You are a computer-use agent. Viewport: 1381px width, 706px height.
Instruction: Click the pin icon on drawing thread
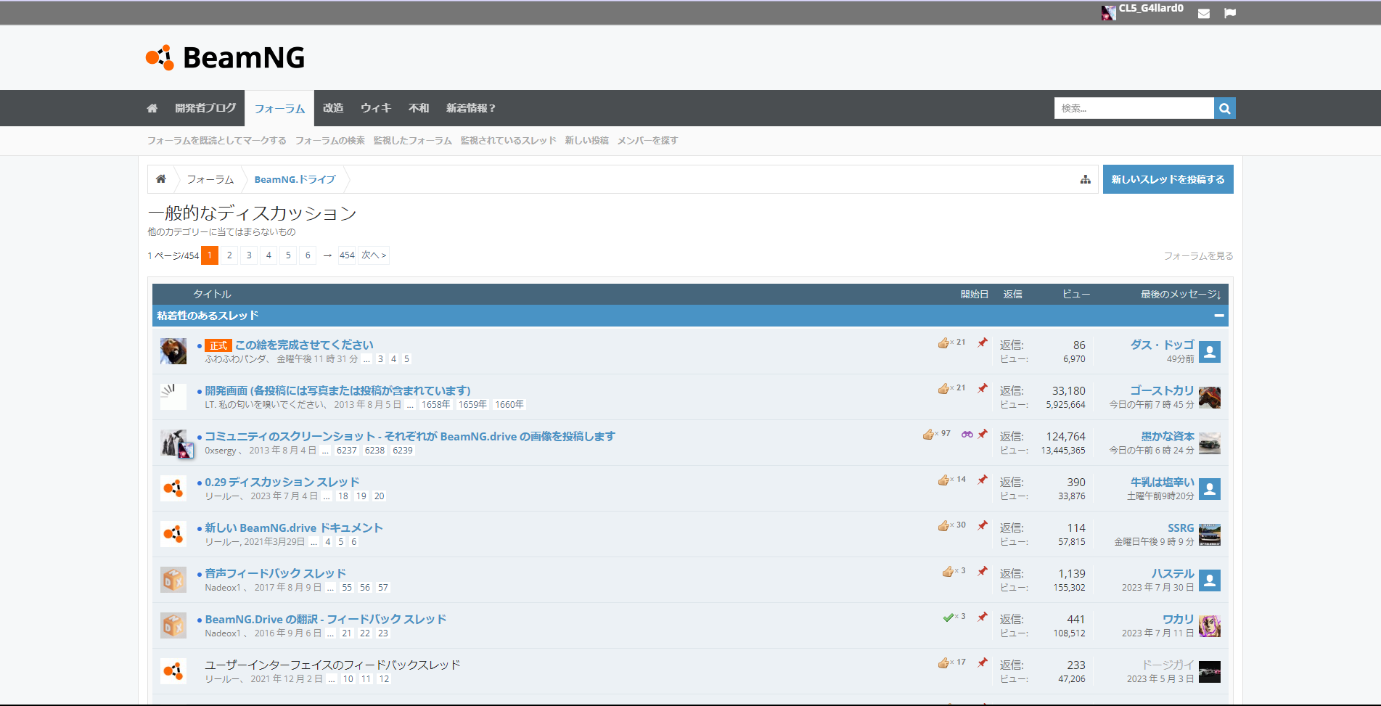click(x=983, y=342)
